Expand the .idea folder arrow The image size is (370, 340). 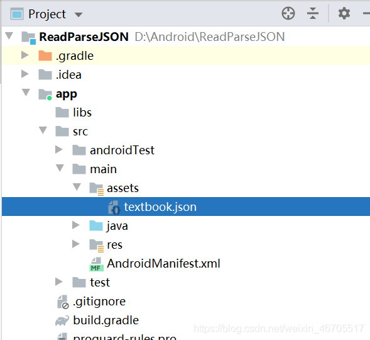pos(24,74)
